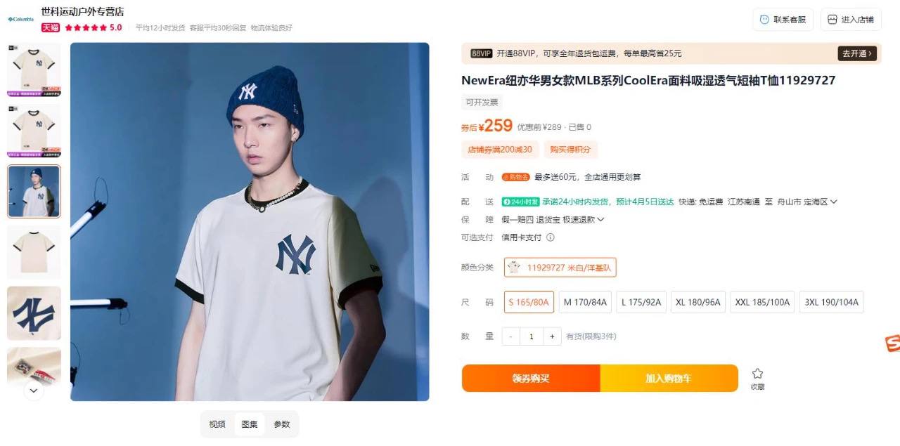Image resolution: width=900 pixels, height=446 pixels.
Task: Click the 领券购买 button
Action: coord(531,378)
